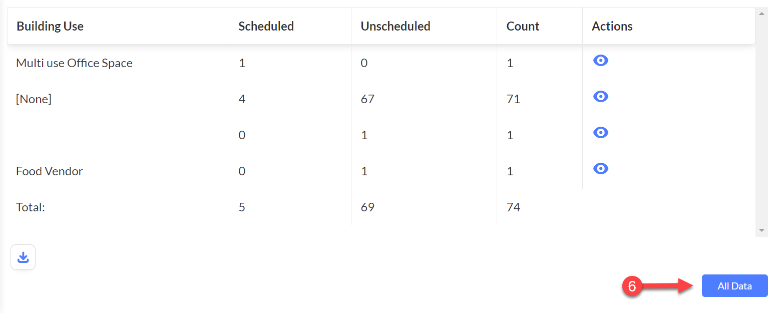Click the All Data button
Viewport: 778px width, 313px height.
[x=734, y=286]
